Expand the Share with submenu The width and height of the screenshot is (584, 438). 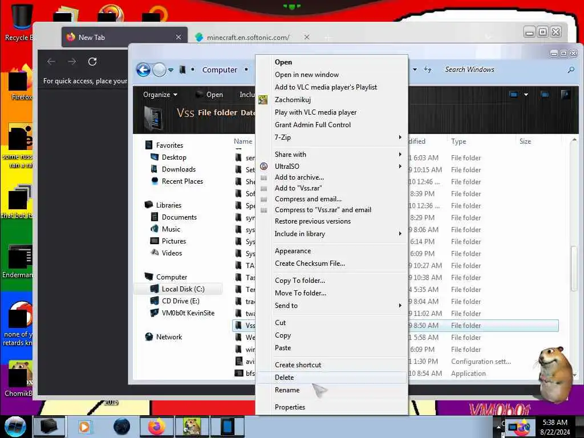click(x=331, y=154)
